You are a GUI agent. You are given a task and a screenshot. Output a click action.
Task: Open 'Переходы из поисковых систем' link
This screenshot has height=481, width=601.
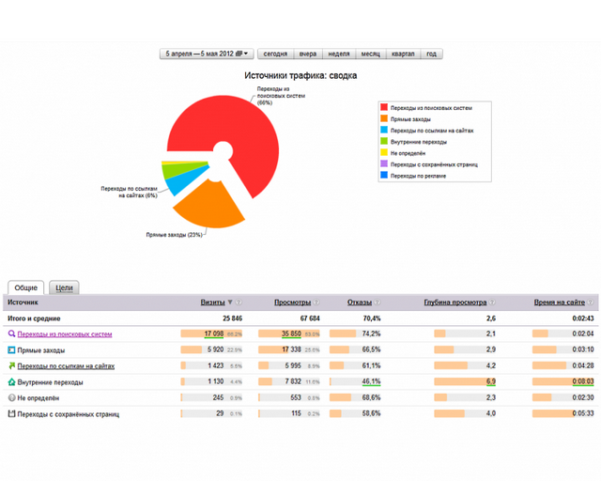(65, 334)
